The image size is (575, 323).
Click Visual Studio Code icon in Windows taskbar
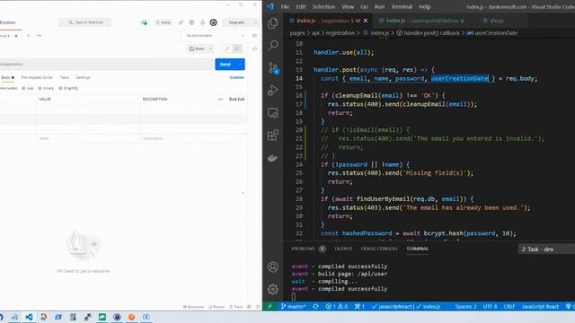29,317
